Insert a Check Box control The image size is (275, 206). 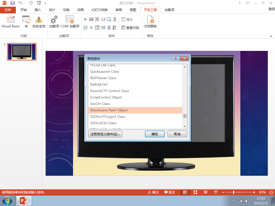85,28
